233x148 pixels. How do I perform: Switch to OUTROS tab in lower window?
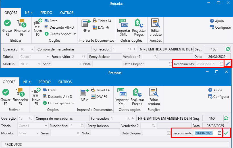tap(65, 82)
